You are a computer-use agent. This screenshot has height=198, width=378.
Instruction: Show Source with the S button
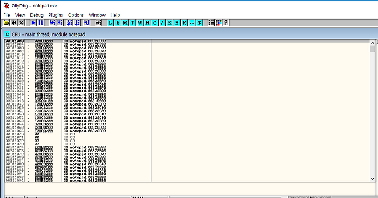tap(199, 23)
